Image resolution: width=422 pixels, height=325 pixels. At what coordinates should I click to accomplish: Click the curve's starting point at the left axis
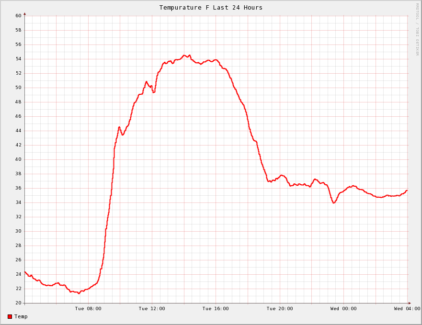pyautogui.click(x=25, y=272)
